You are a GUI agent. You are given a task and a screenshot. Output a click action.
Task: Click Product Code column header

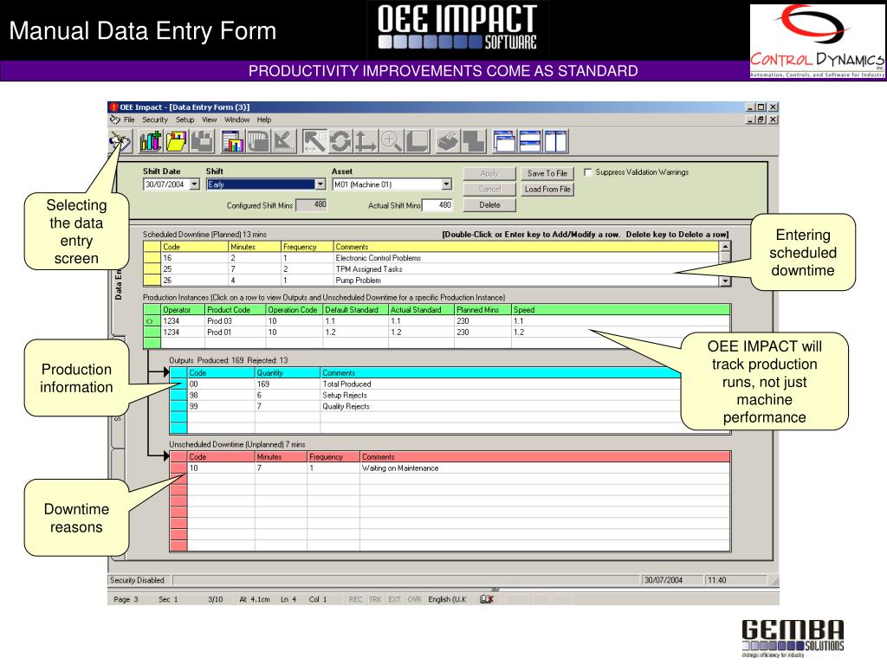click(235, 310)
